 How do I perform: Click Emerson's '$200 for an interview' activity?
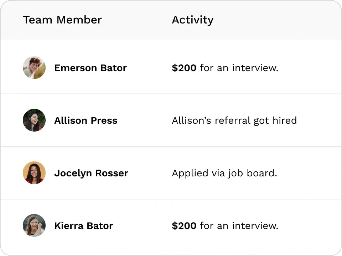pos(225,68)
